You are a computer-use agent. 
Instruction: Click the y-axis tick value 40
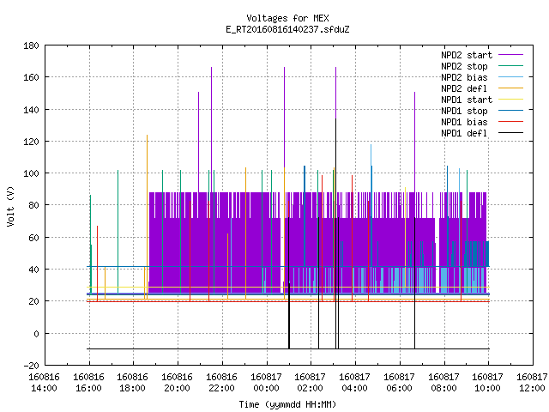tap(33, 270)
